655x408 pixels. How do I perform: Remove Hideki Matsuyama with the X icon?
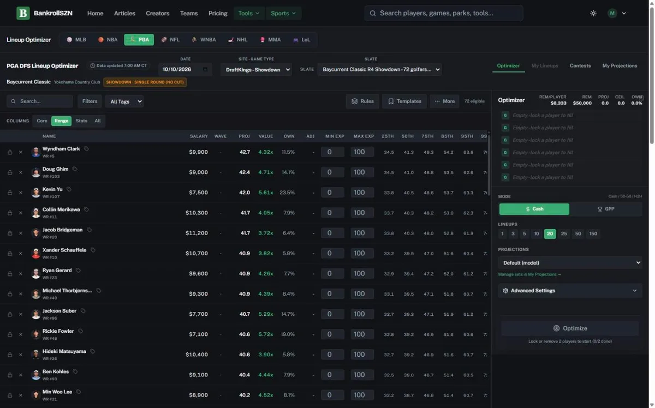(x=21, y=355)
